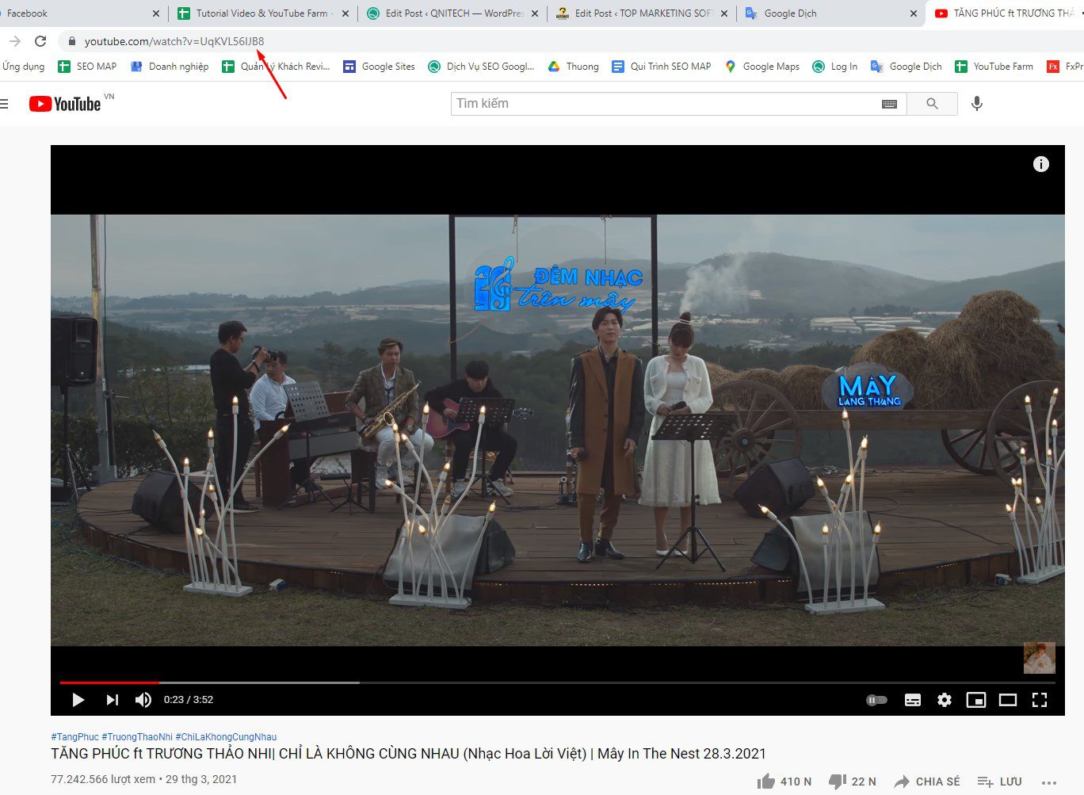Click the 0:23 / 3:52 time display
The image size is (1084, 795).
point(189,700)
